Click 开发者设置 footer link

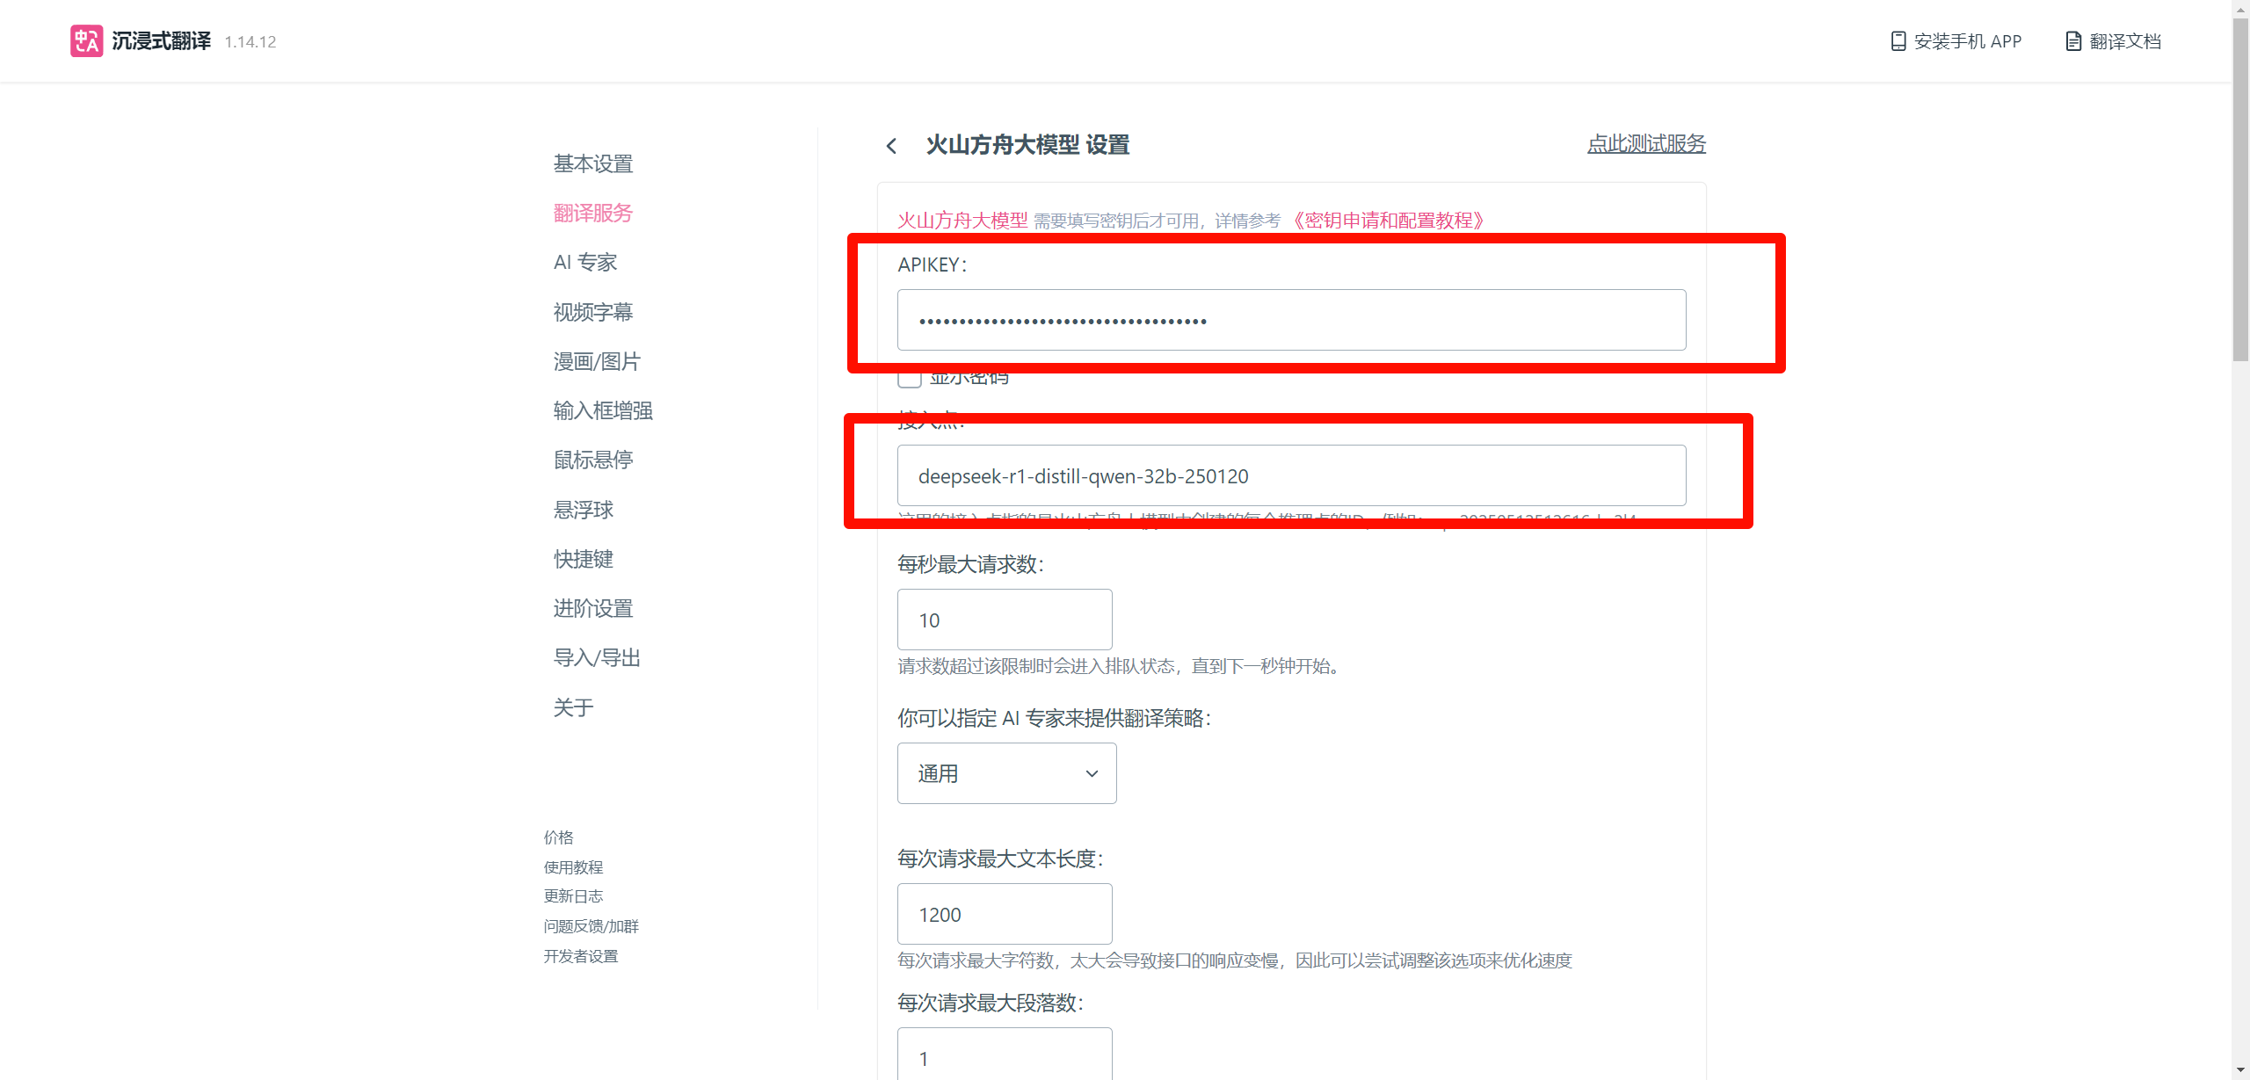(x=581, y=956)
